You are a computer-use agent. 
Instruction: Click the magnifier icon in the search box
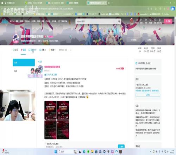coord(119,21)
